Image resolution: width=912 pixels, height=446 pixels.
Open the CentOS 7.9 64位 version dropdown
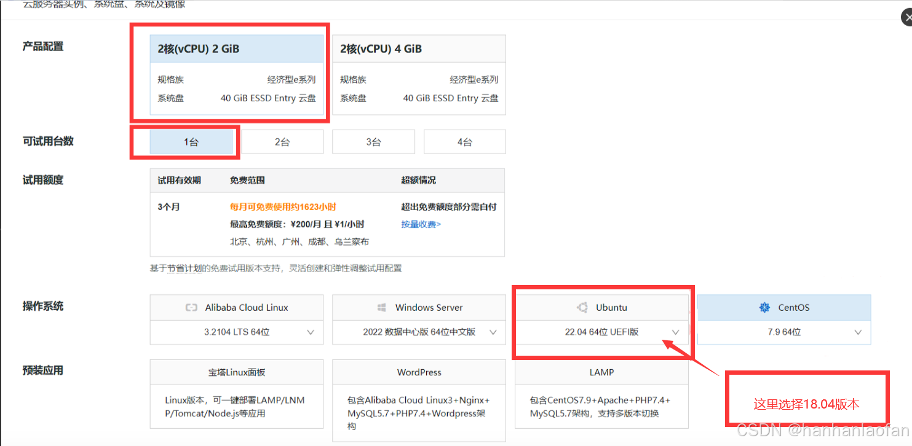tap(784, 332)
